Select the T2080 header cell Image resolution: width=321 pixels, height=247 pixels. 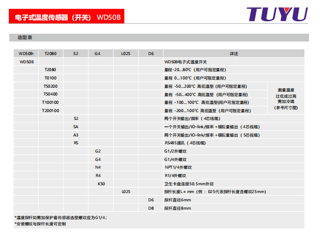click(x=50, y=53)
